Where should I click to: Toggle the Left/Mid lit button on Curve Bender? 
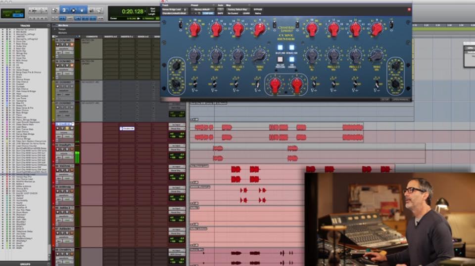click(280, 47)
